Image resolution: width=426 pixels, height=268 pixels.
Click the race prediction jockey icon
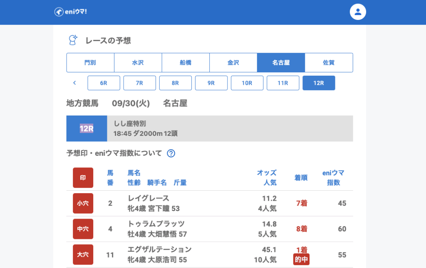pyautogui.click(x=73, y=40)
